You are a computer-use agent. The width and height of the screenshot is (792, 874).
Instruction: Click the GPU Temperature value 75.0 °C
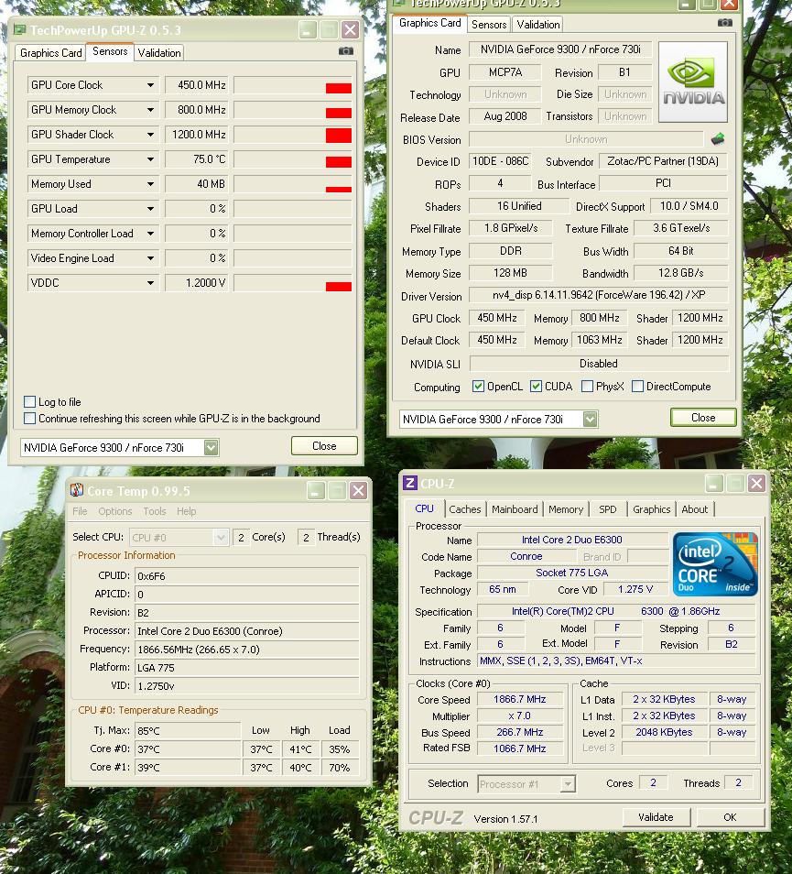pos(197,159)
